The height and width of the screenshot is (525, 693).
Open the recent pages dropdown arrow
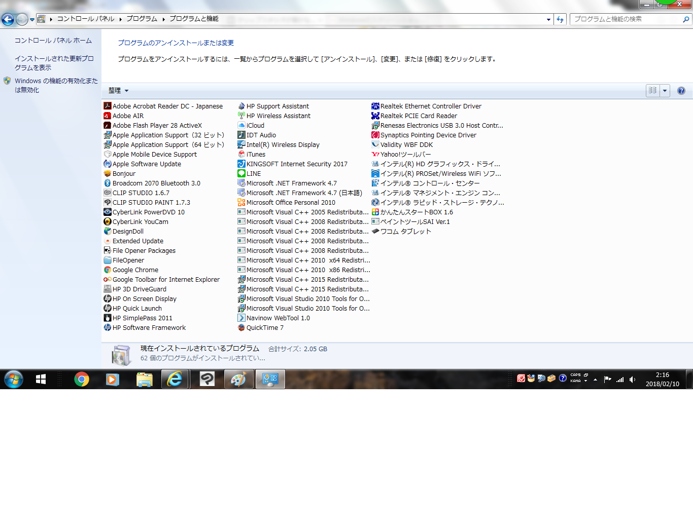tap(32, 20)
